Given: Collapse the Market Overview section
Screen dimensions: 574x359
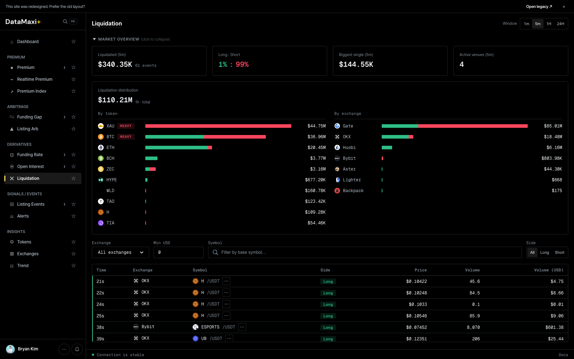Looking at the screenshot, I should (x=131, y=39).
